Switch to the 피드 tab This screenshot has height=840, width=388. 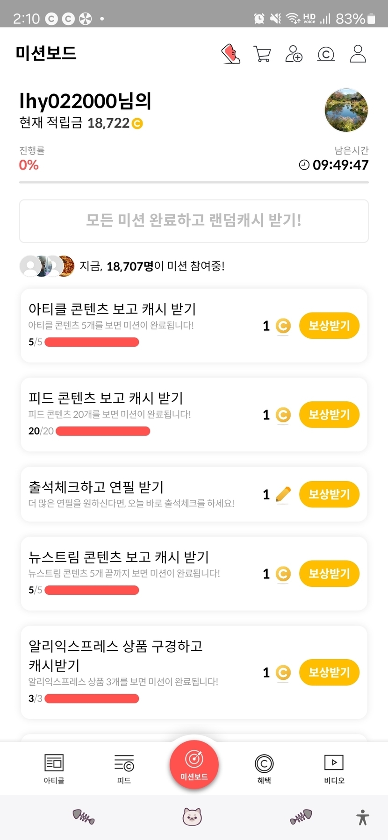click(124, 769)
